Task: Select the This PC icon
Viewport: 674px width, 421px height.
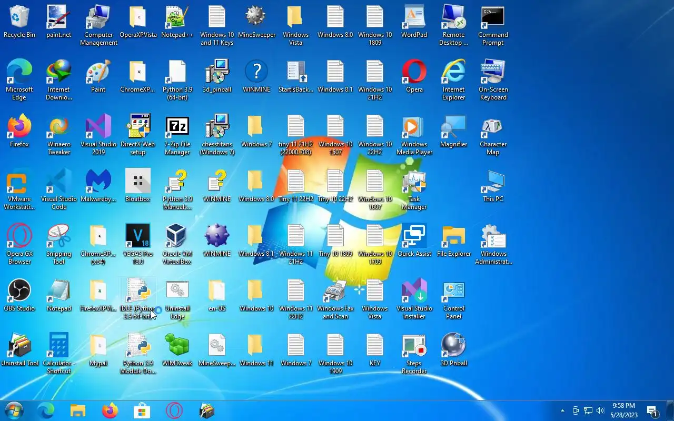Action: (x=493, y=186)
